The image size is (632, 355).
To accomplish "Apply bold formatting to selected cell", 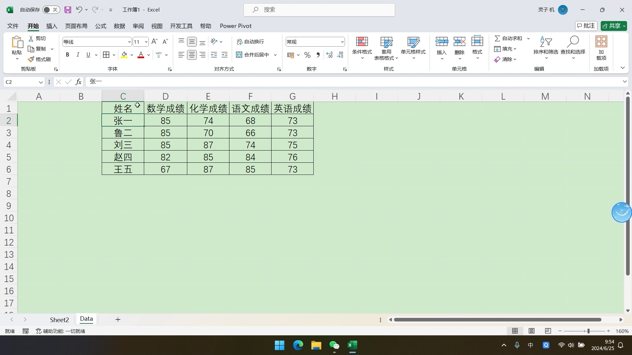I will [x=67, y=55].
